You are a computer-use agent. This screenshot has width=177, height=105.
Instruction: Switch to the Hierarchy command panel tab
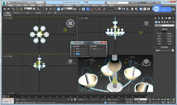pos(162,18)
